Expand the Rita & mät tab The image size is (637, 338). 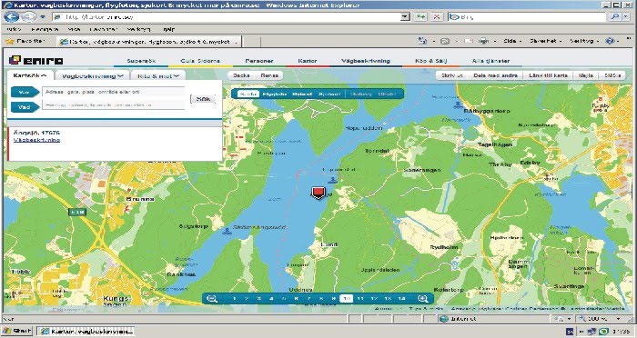pos(158,76)
